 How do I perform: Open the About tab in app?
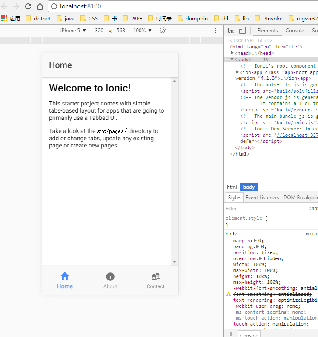point(110,280)
